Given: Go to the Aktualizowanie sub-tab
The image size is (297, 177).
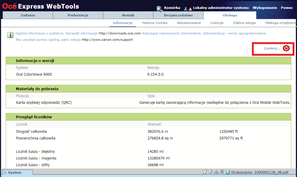Looking at the screenshot, I should [189, 23].
